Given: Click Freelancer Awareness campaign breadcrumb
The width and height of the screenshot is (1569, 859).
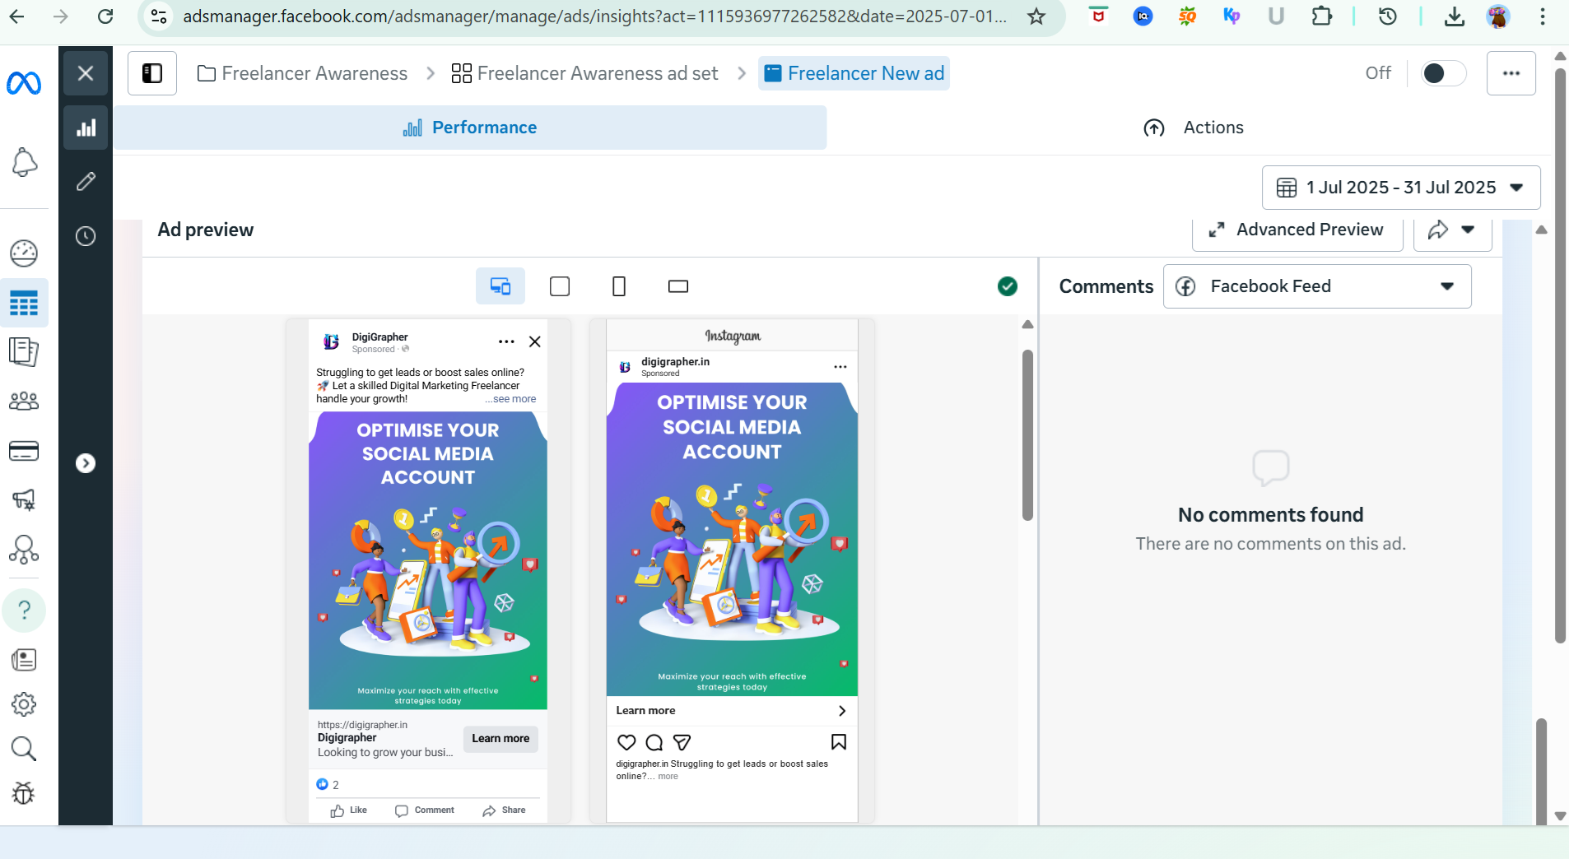Looking at the screenshot, I should tap(303, 74).
